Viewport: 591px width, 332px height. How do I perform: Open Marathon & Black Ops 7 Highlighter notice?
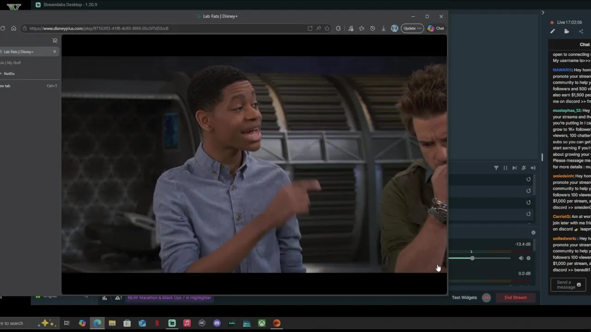169,298
